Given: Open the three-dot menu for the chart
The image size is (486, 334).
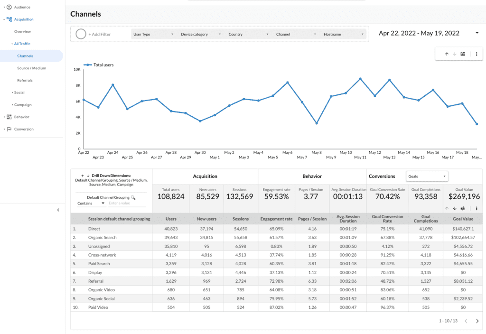Looking at the screenshot, I should click(x=476, y=54).
